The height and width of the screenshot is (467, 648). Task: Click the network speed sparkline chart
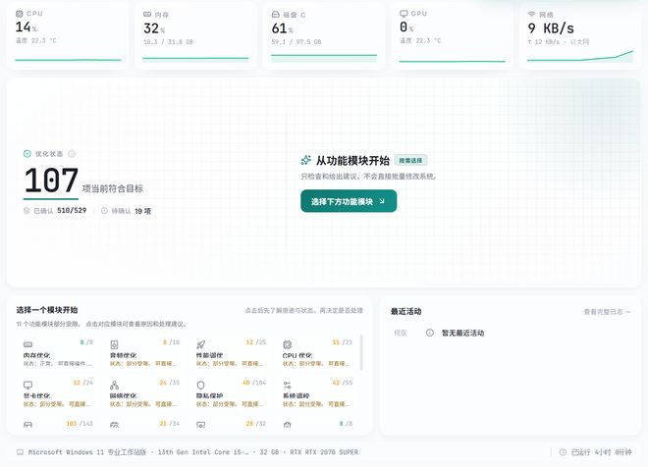point(580,57)
